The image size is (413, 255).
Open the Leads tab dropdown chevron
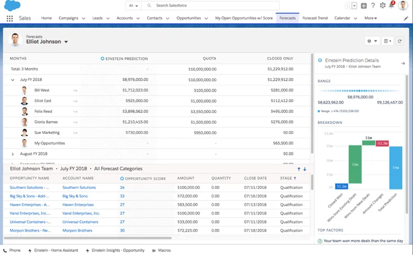pyautogui.click(x=108, y=18)
